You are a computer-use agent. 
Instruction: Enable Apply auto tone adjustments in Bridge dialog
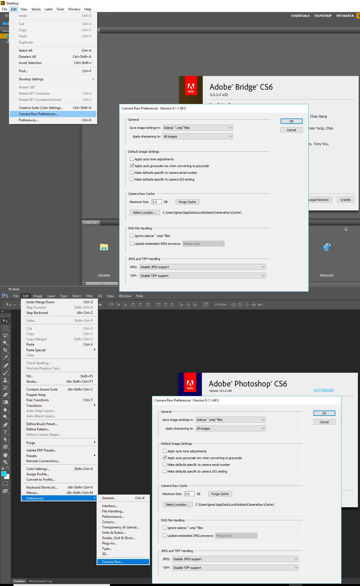pos(132,159)
